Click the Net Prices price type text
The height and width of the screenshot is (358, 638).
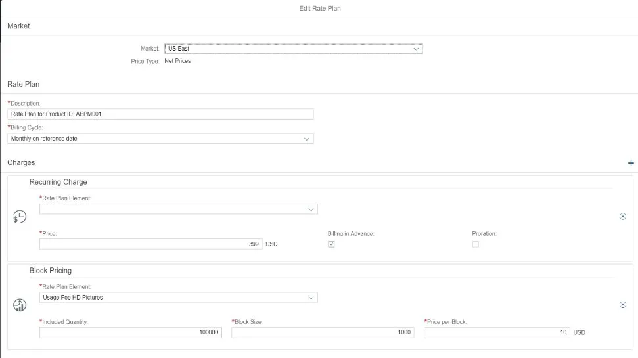(x=177, y=61)
